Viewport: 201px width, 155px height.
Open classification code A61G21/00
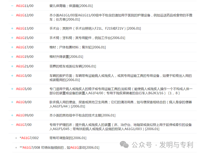coord(25,66)
